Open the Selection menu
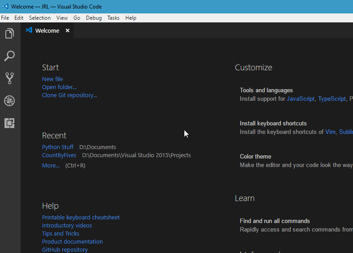This screenshot has width=353, height=253. [40, 18]
